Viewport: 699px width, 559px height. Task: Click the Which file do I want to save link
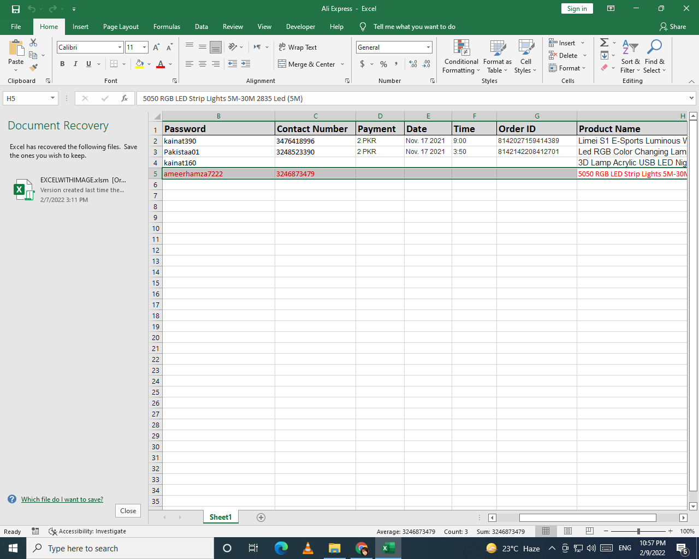[x=62, y=499]
